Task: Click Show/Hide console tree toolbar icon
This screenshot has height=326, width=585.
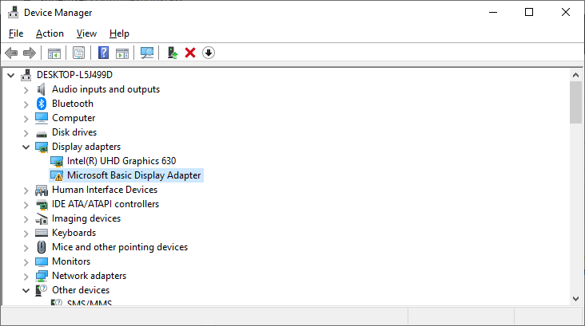Action: point(54,53)
